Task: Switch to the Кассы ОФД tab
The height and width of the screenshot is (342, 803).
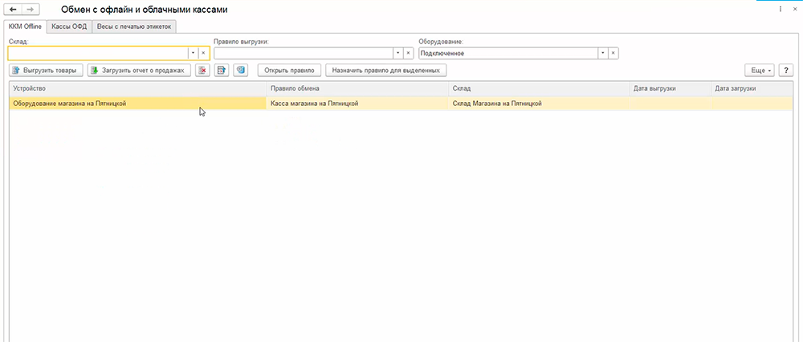Action: point(69,26)
